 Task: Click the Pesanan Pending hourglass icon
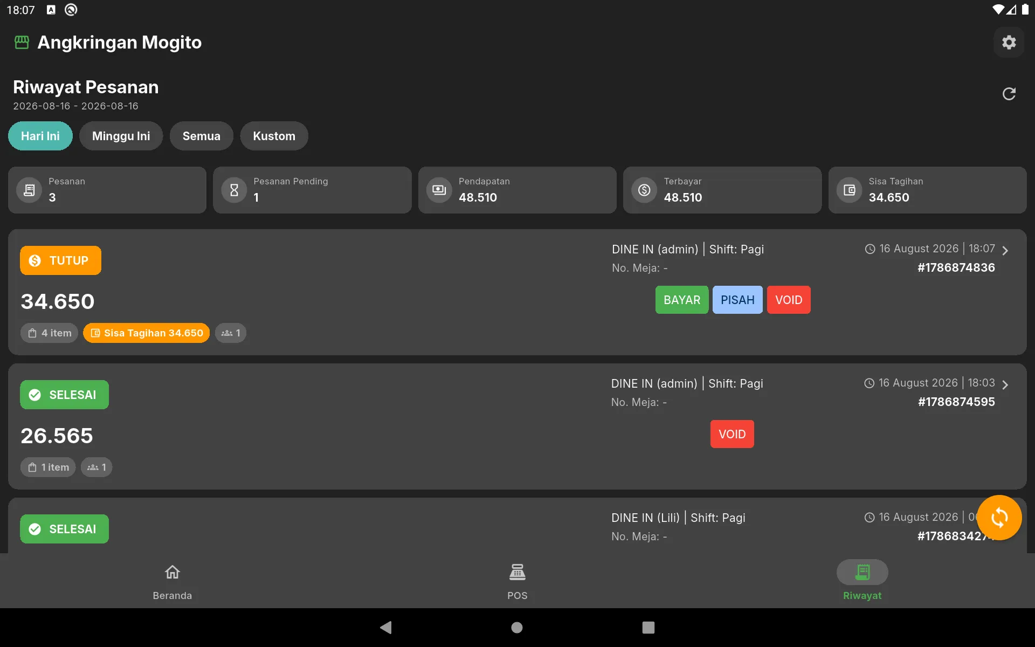tap(234, 190)
